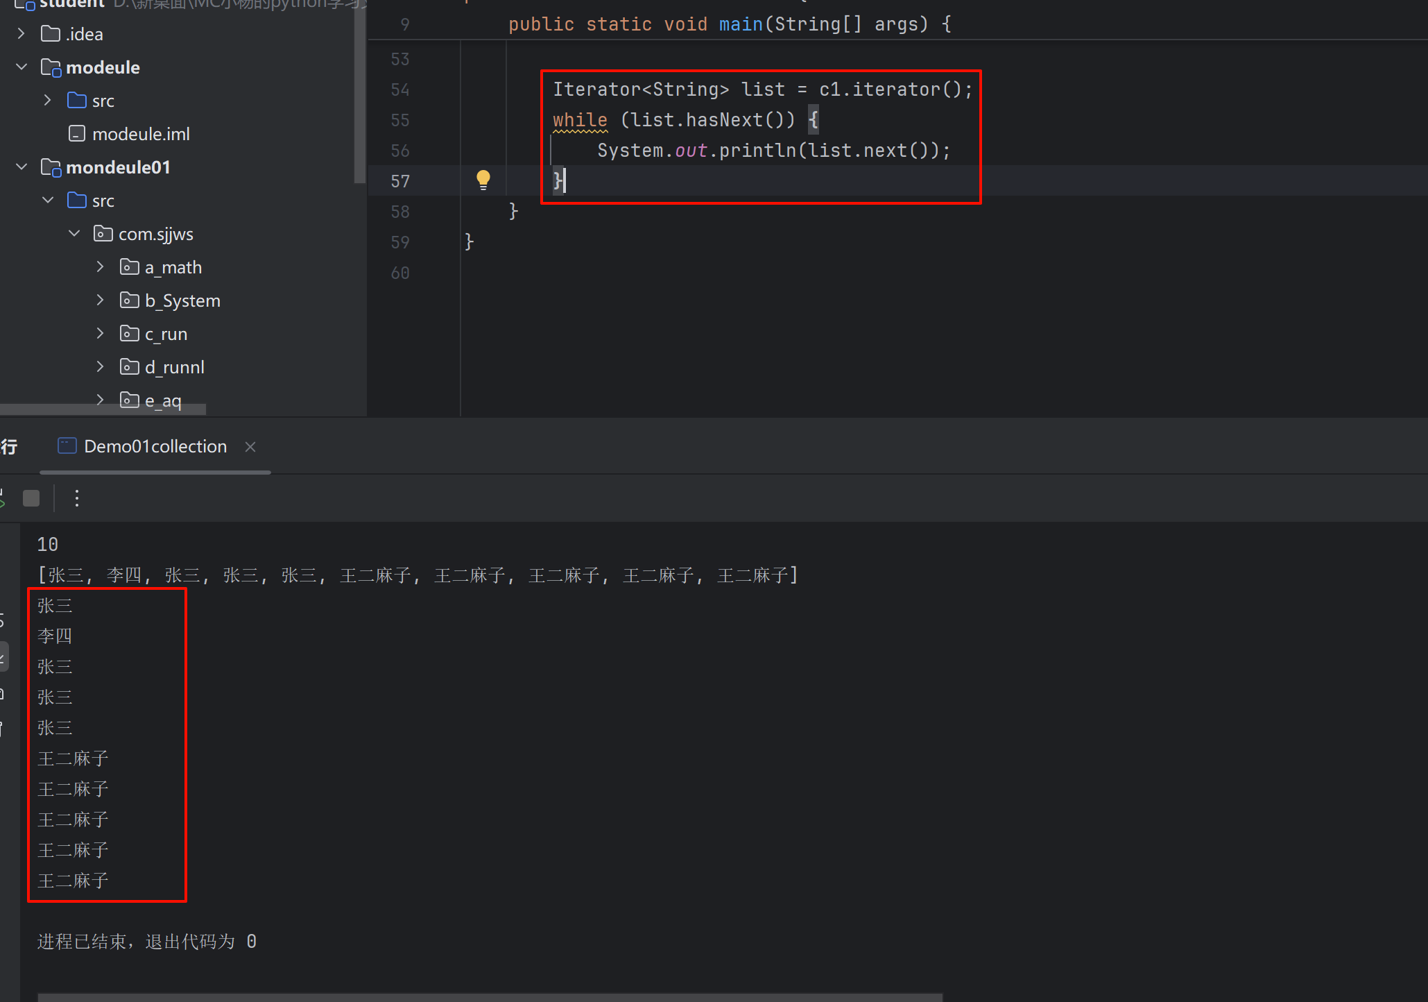Click the yellow lightbulb quick-fix icon

(483, 180)
